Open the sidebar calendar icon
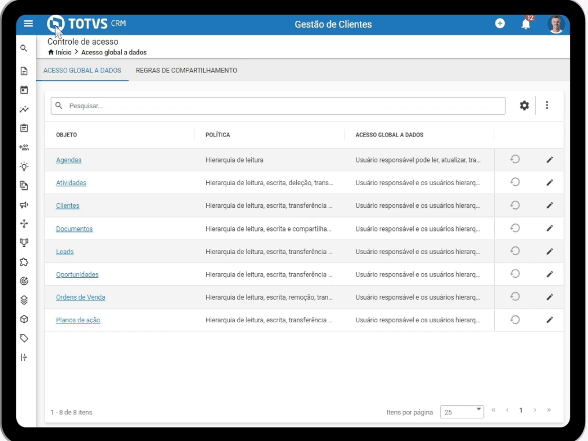 pos(24,90)
